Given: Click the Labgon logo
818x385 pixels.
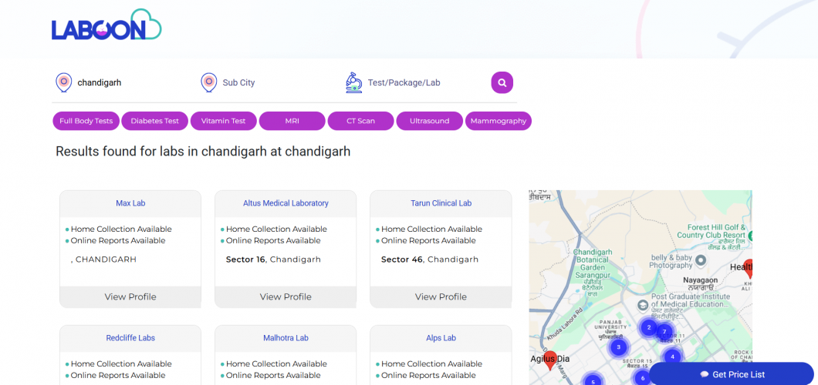Looking at the screenshot, I should [106, 25].
